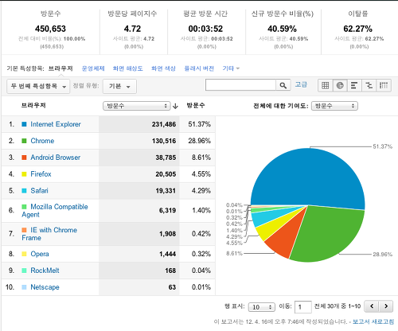Open the Mozilla Compatible Agent link
This screenshot has width=398, height=331.
click(55, 211)
